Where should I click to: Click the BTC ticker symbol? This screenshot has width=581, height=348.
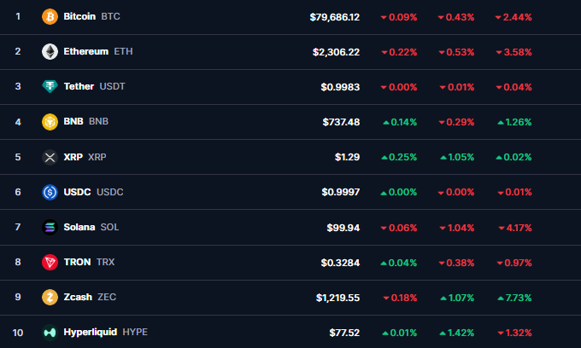(110, 16)
